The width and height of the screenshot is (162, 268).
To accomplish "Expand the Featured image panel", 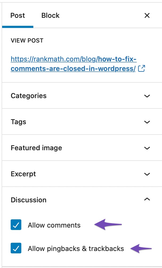I will coord(82,148).
